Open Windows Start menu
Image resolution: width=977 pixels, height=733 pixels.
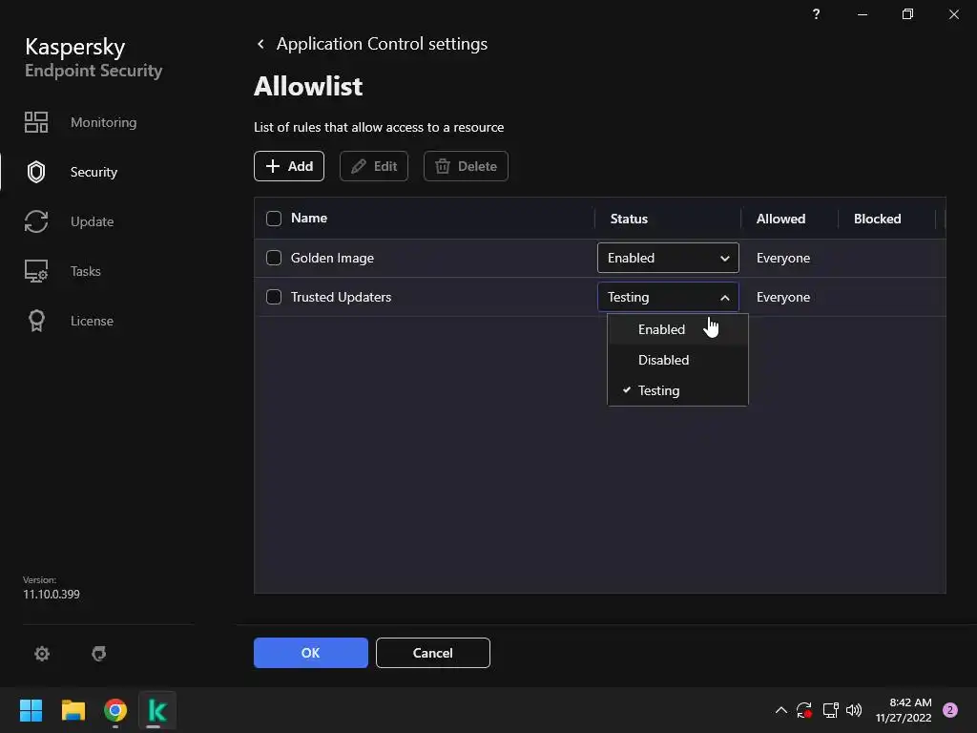pyautogui.click(x=31, y=710)
